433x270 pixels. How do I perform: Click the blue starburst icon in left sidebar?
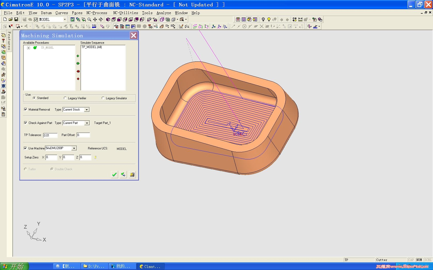tap(3, 86)
